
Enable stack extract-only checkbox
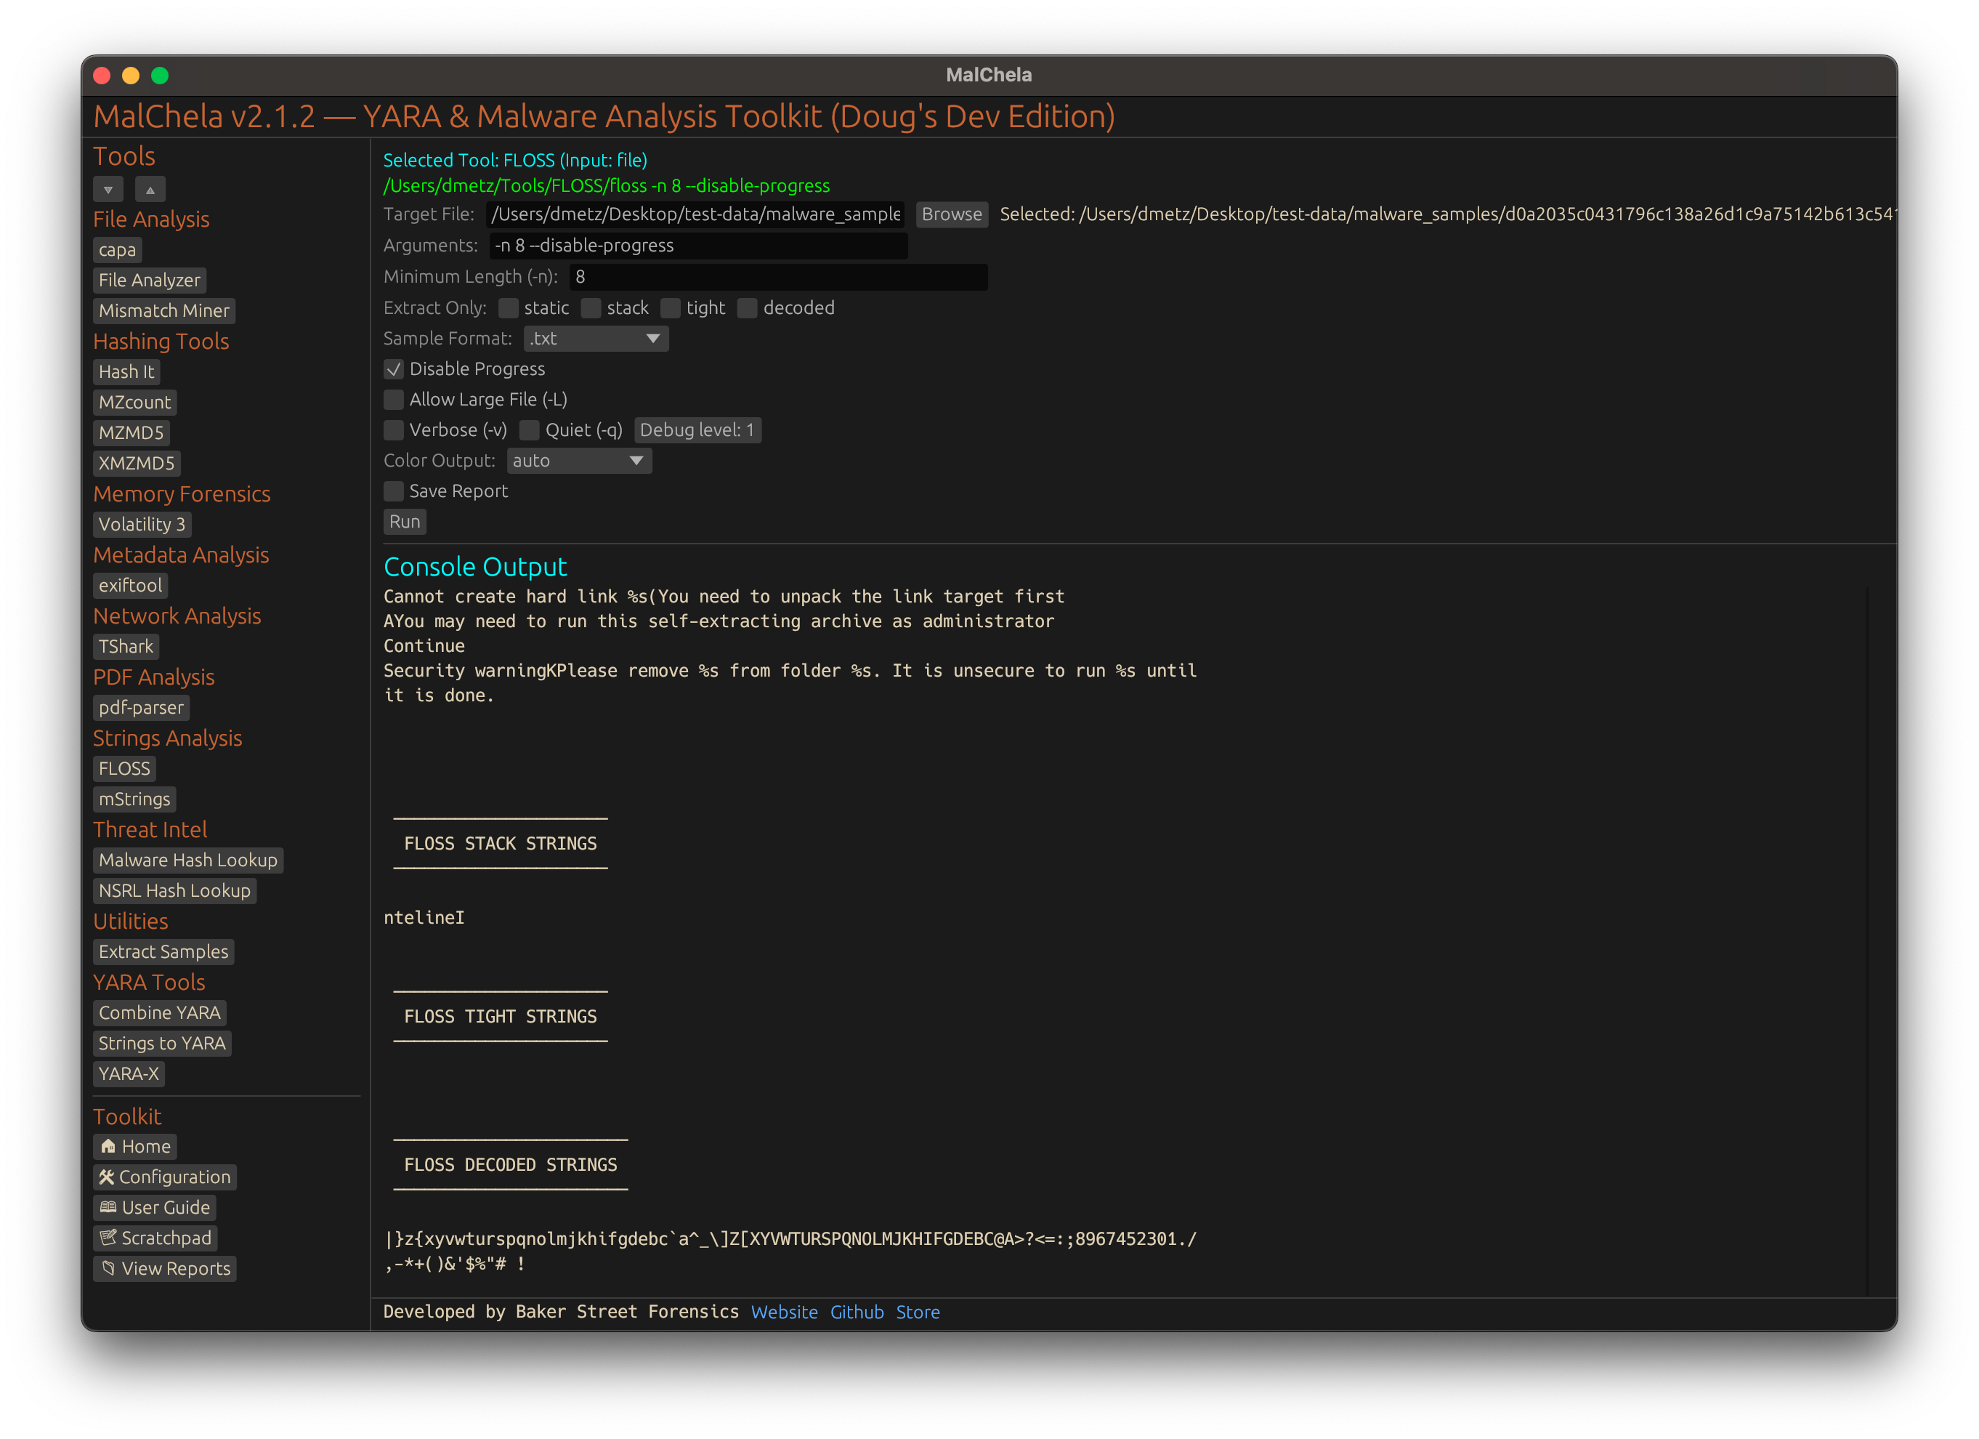click(x=591, y=308)
